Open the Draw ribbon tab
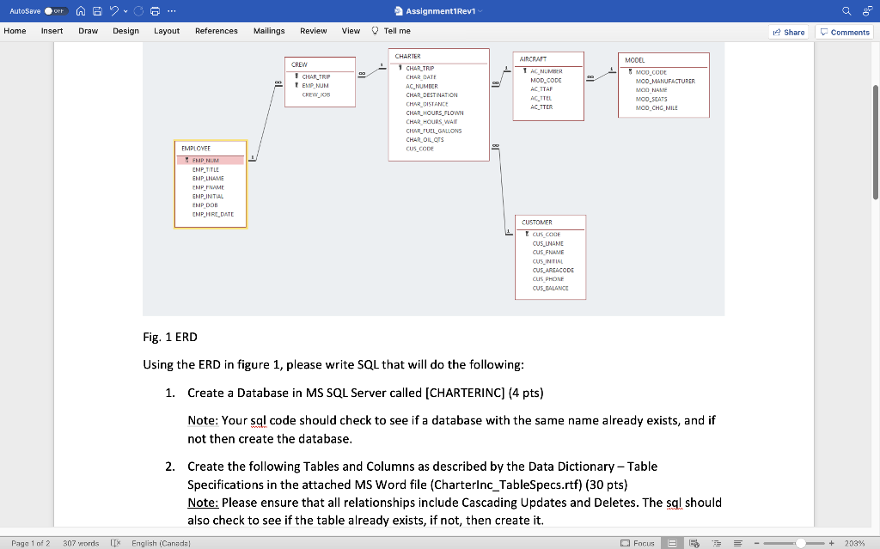Viewport: 880px width, 549px height. (89, 31)
